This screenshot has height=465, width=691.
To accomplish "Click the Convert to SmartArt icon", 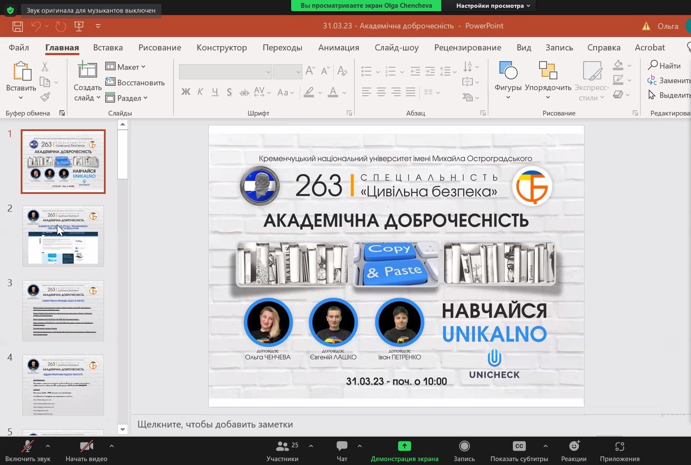I will (468, 97).
